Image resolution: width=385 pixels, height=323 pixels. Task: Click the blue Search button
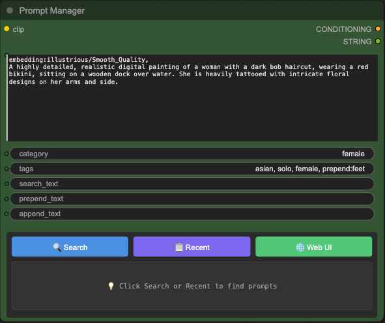(70, 247)
